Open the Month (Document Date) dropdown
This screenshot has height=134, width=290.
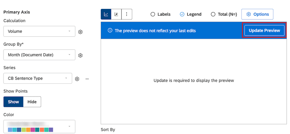click(39, 55)
